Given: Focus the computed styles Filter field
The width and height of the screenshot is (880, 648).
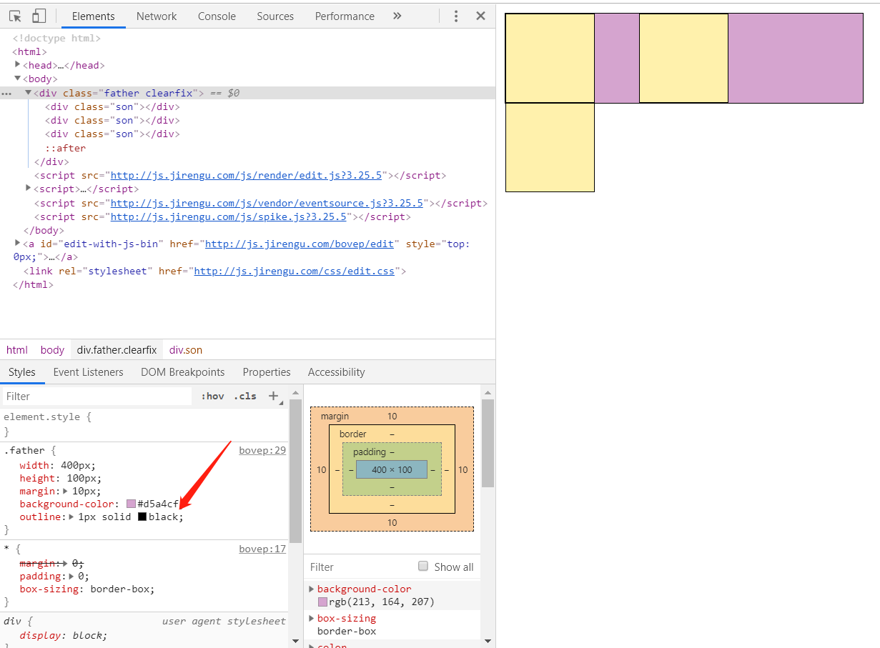Looking at the screenshot, I should 357,567.
